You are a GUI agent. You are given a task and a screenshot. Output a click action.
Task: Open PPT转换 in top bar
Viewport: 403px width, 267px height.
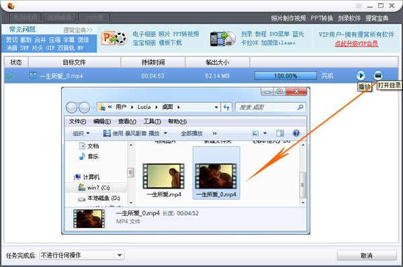pos(322,18)
